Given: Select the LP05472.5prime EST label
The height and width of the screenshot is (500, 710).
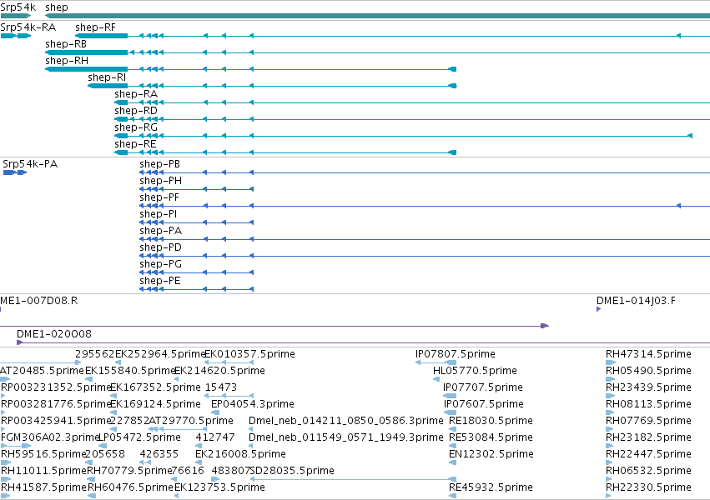Looking at the screenshot, I should [x=139, y=437].
